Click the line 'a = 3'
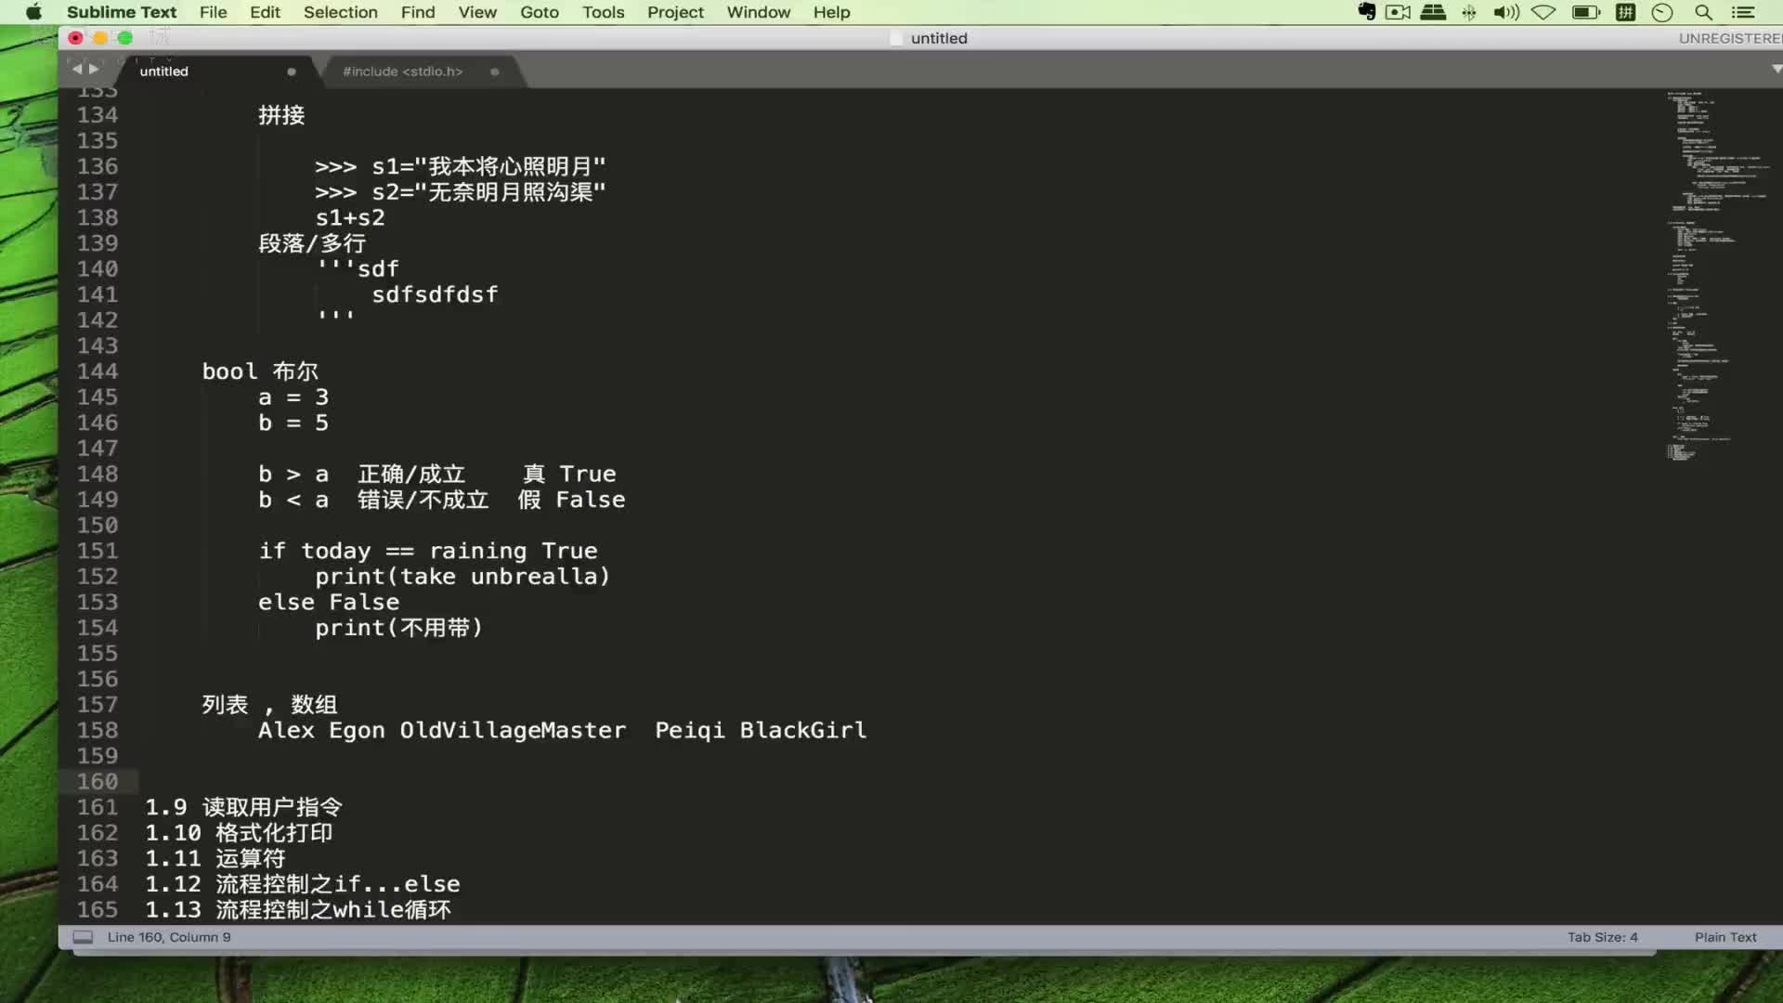Screen dimensions: 1783x1003 (293, 397)
